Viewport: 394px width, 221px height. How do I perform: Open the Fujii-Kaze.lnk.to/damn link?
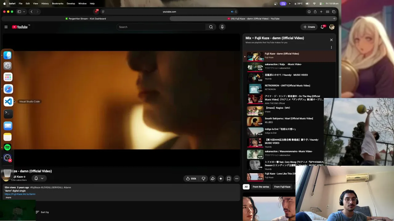pos(20,194)
